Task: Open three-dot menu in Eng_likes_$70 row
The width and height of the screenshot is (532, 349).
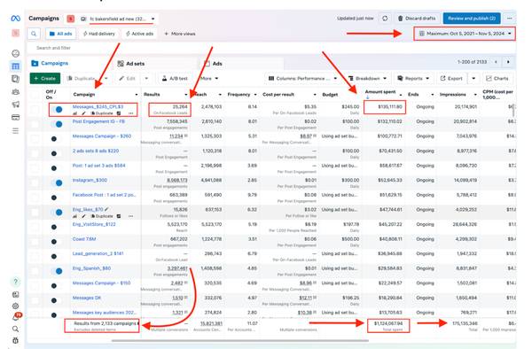Action: click(131, 216)
